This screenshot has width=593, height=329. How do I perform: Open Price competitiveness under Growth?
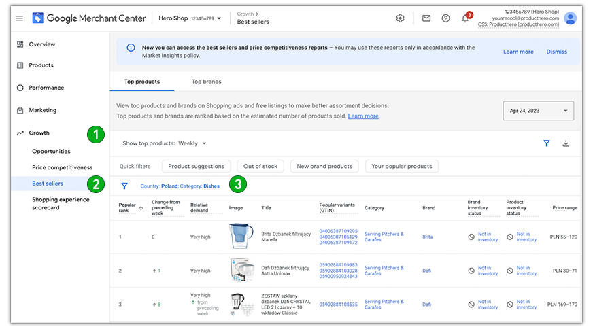(x=63, y=167)
